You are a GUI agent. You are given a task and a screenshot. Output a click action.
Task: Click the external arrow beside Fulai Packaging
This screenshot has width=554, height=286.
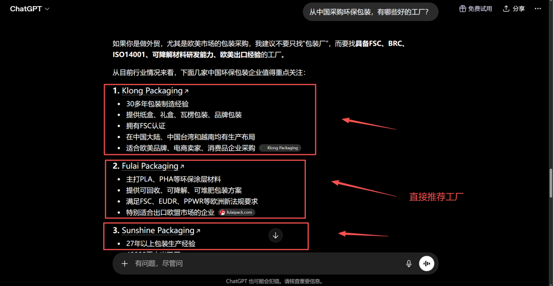point(182,166)
